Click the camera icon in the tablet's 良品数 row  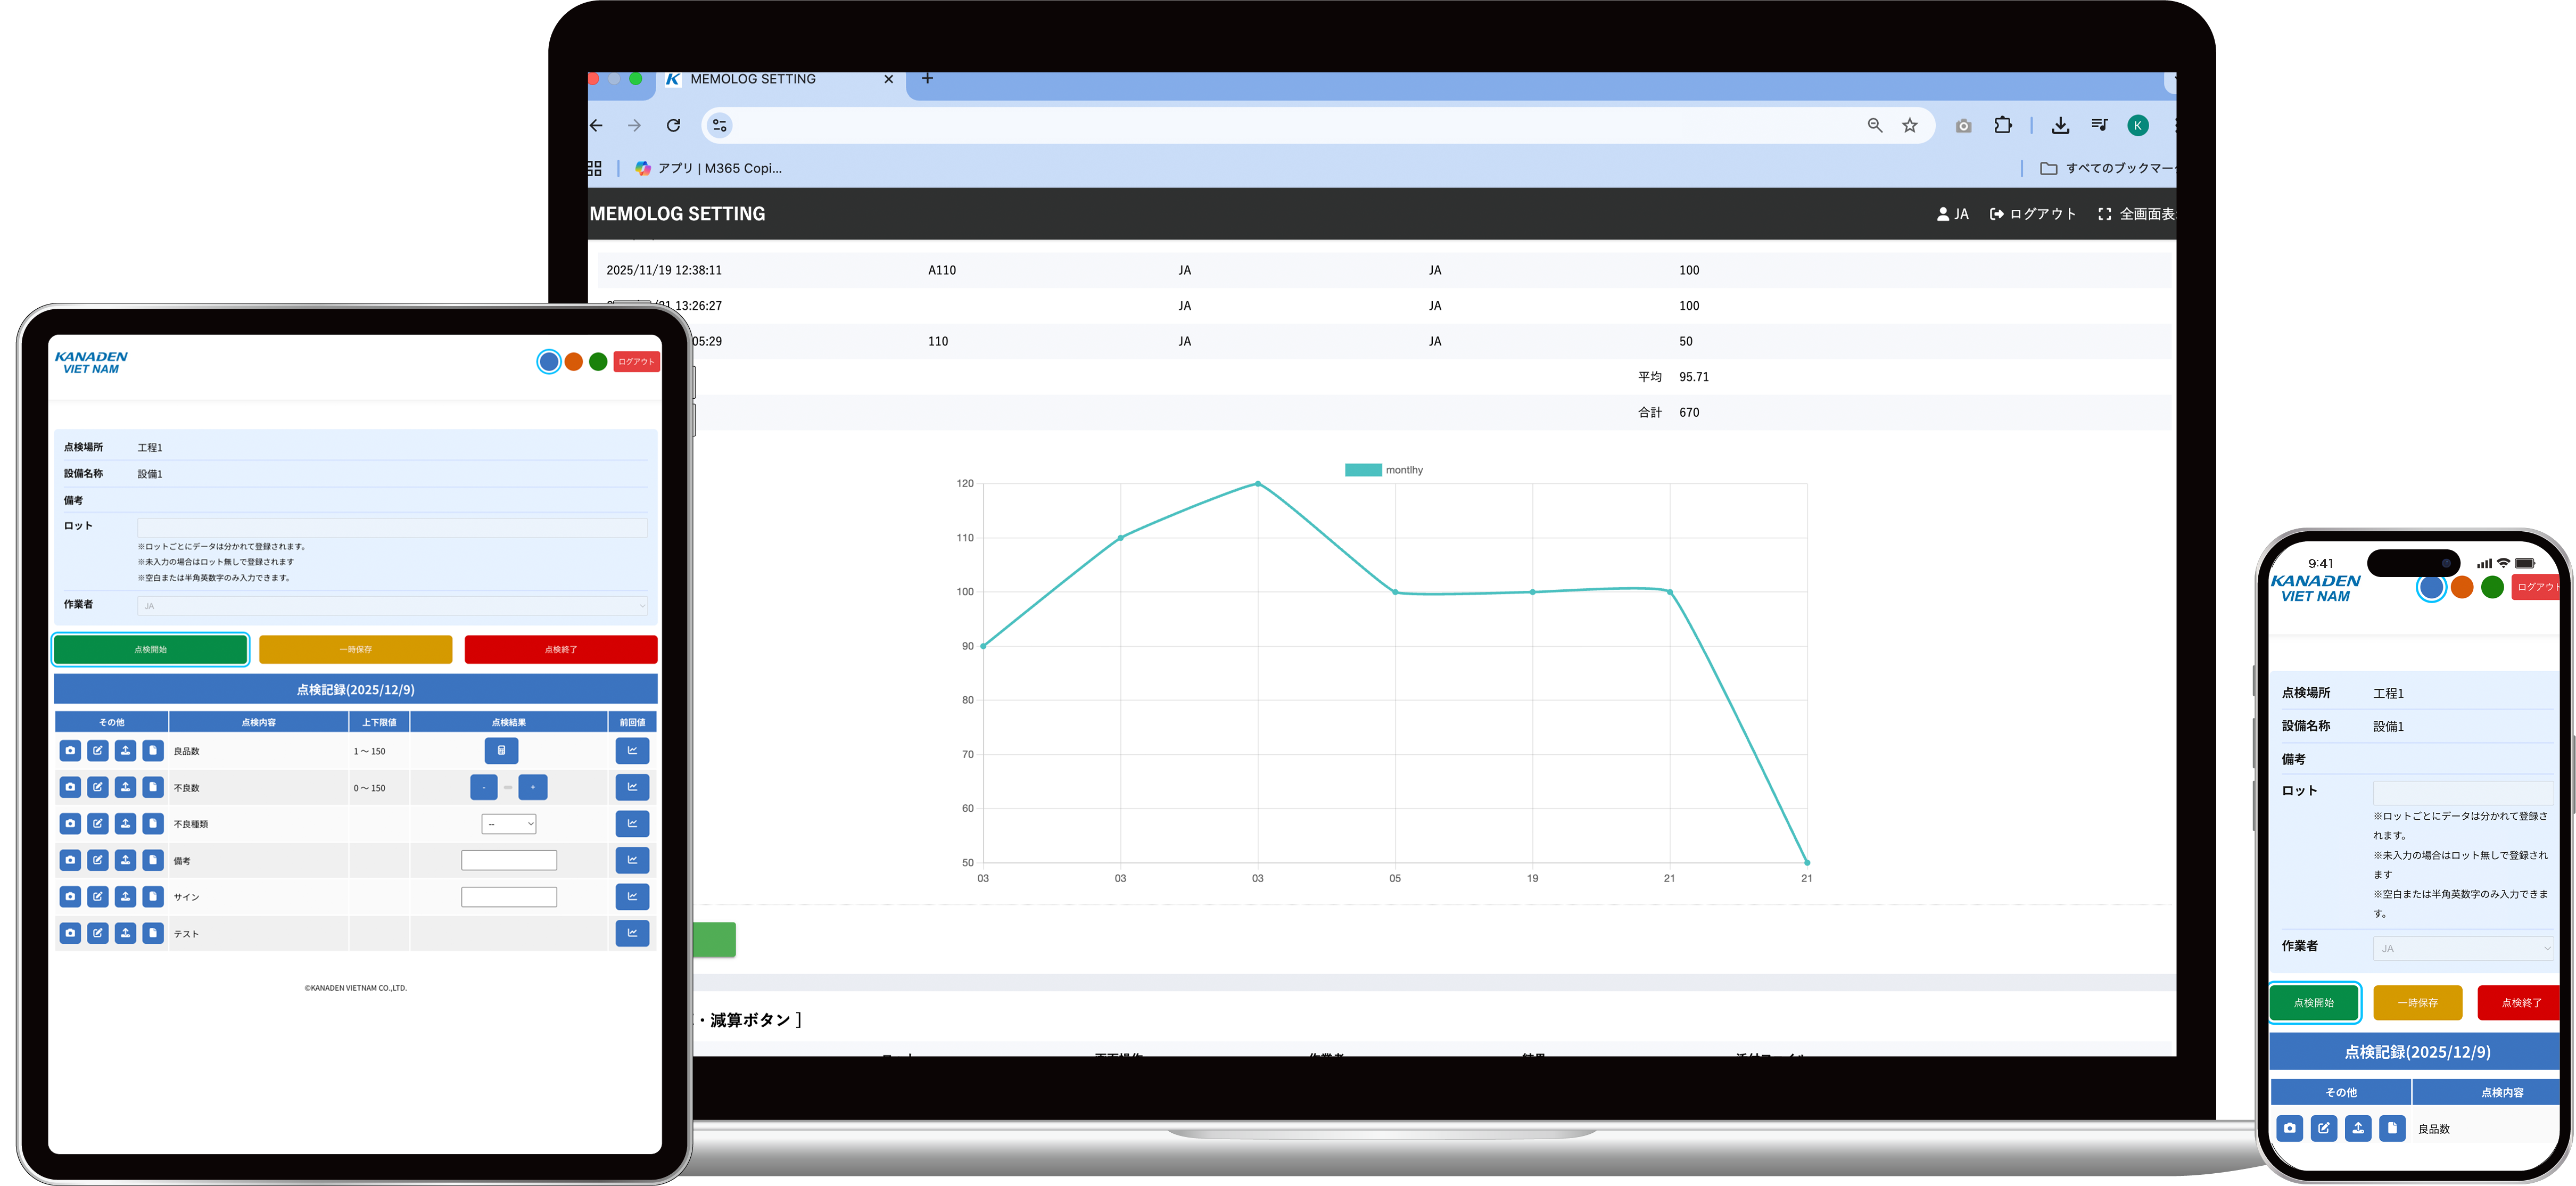pos(70,750)
